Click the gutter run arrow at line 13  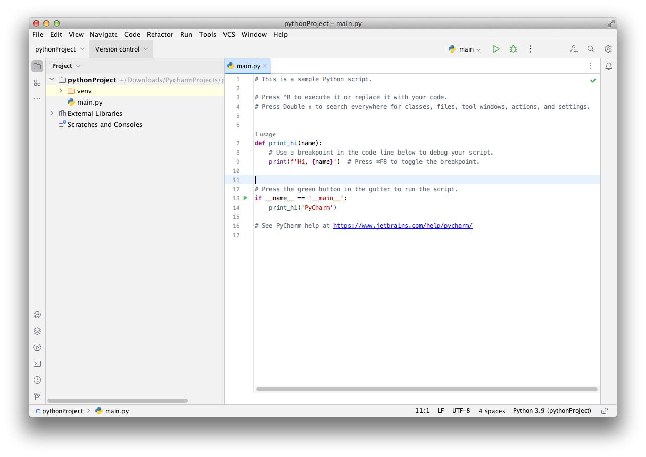[245, 198]
